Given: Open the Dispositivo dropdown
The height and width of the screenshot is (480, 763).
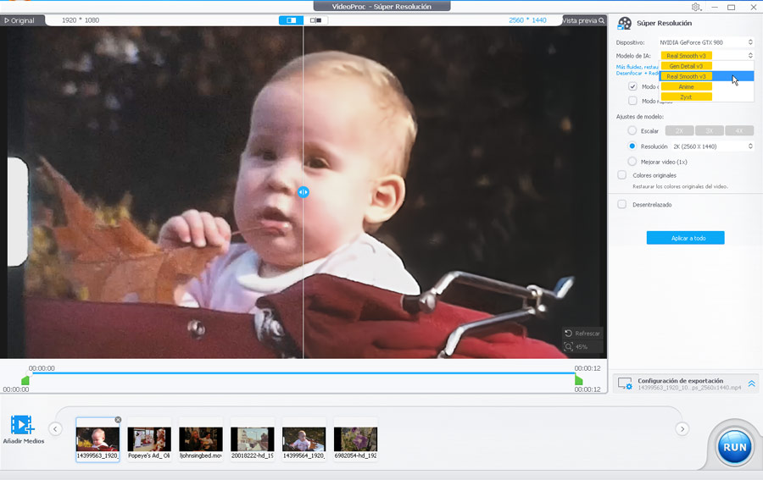Looking at the screenshot, I should 706,42.
